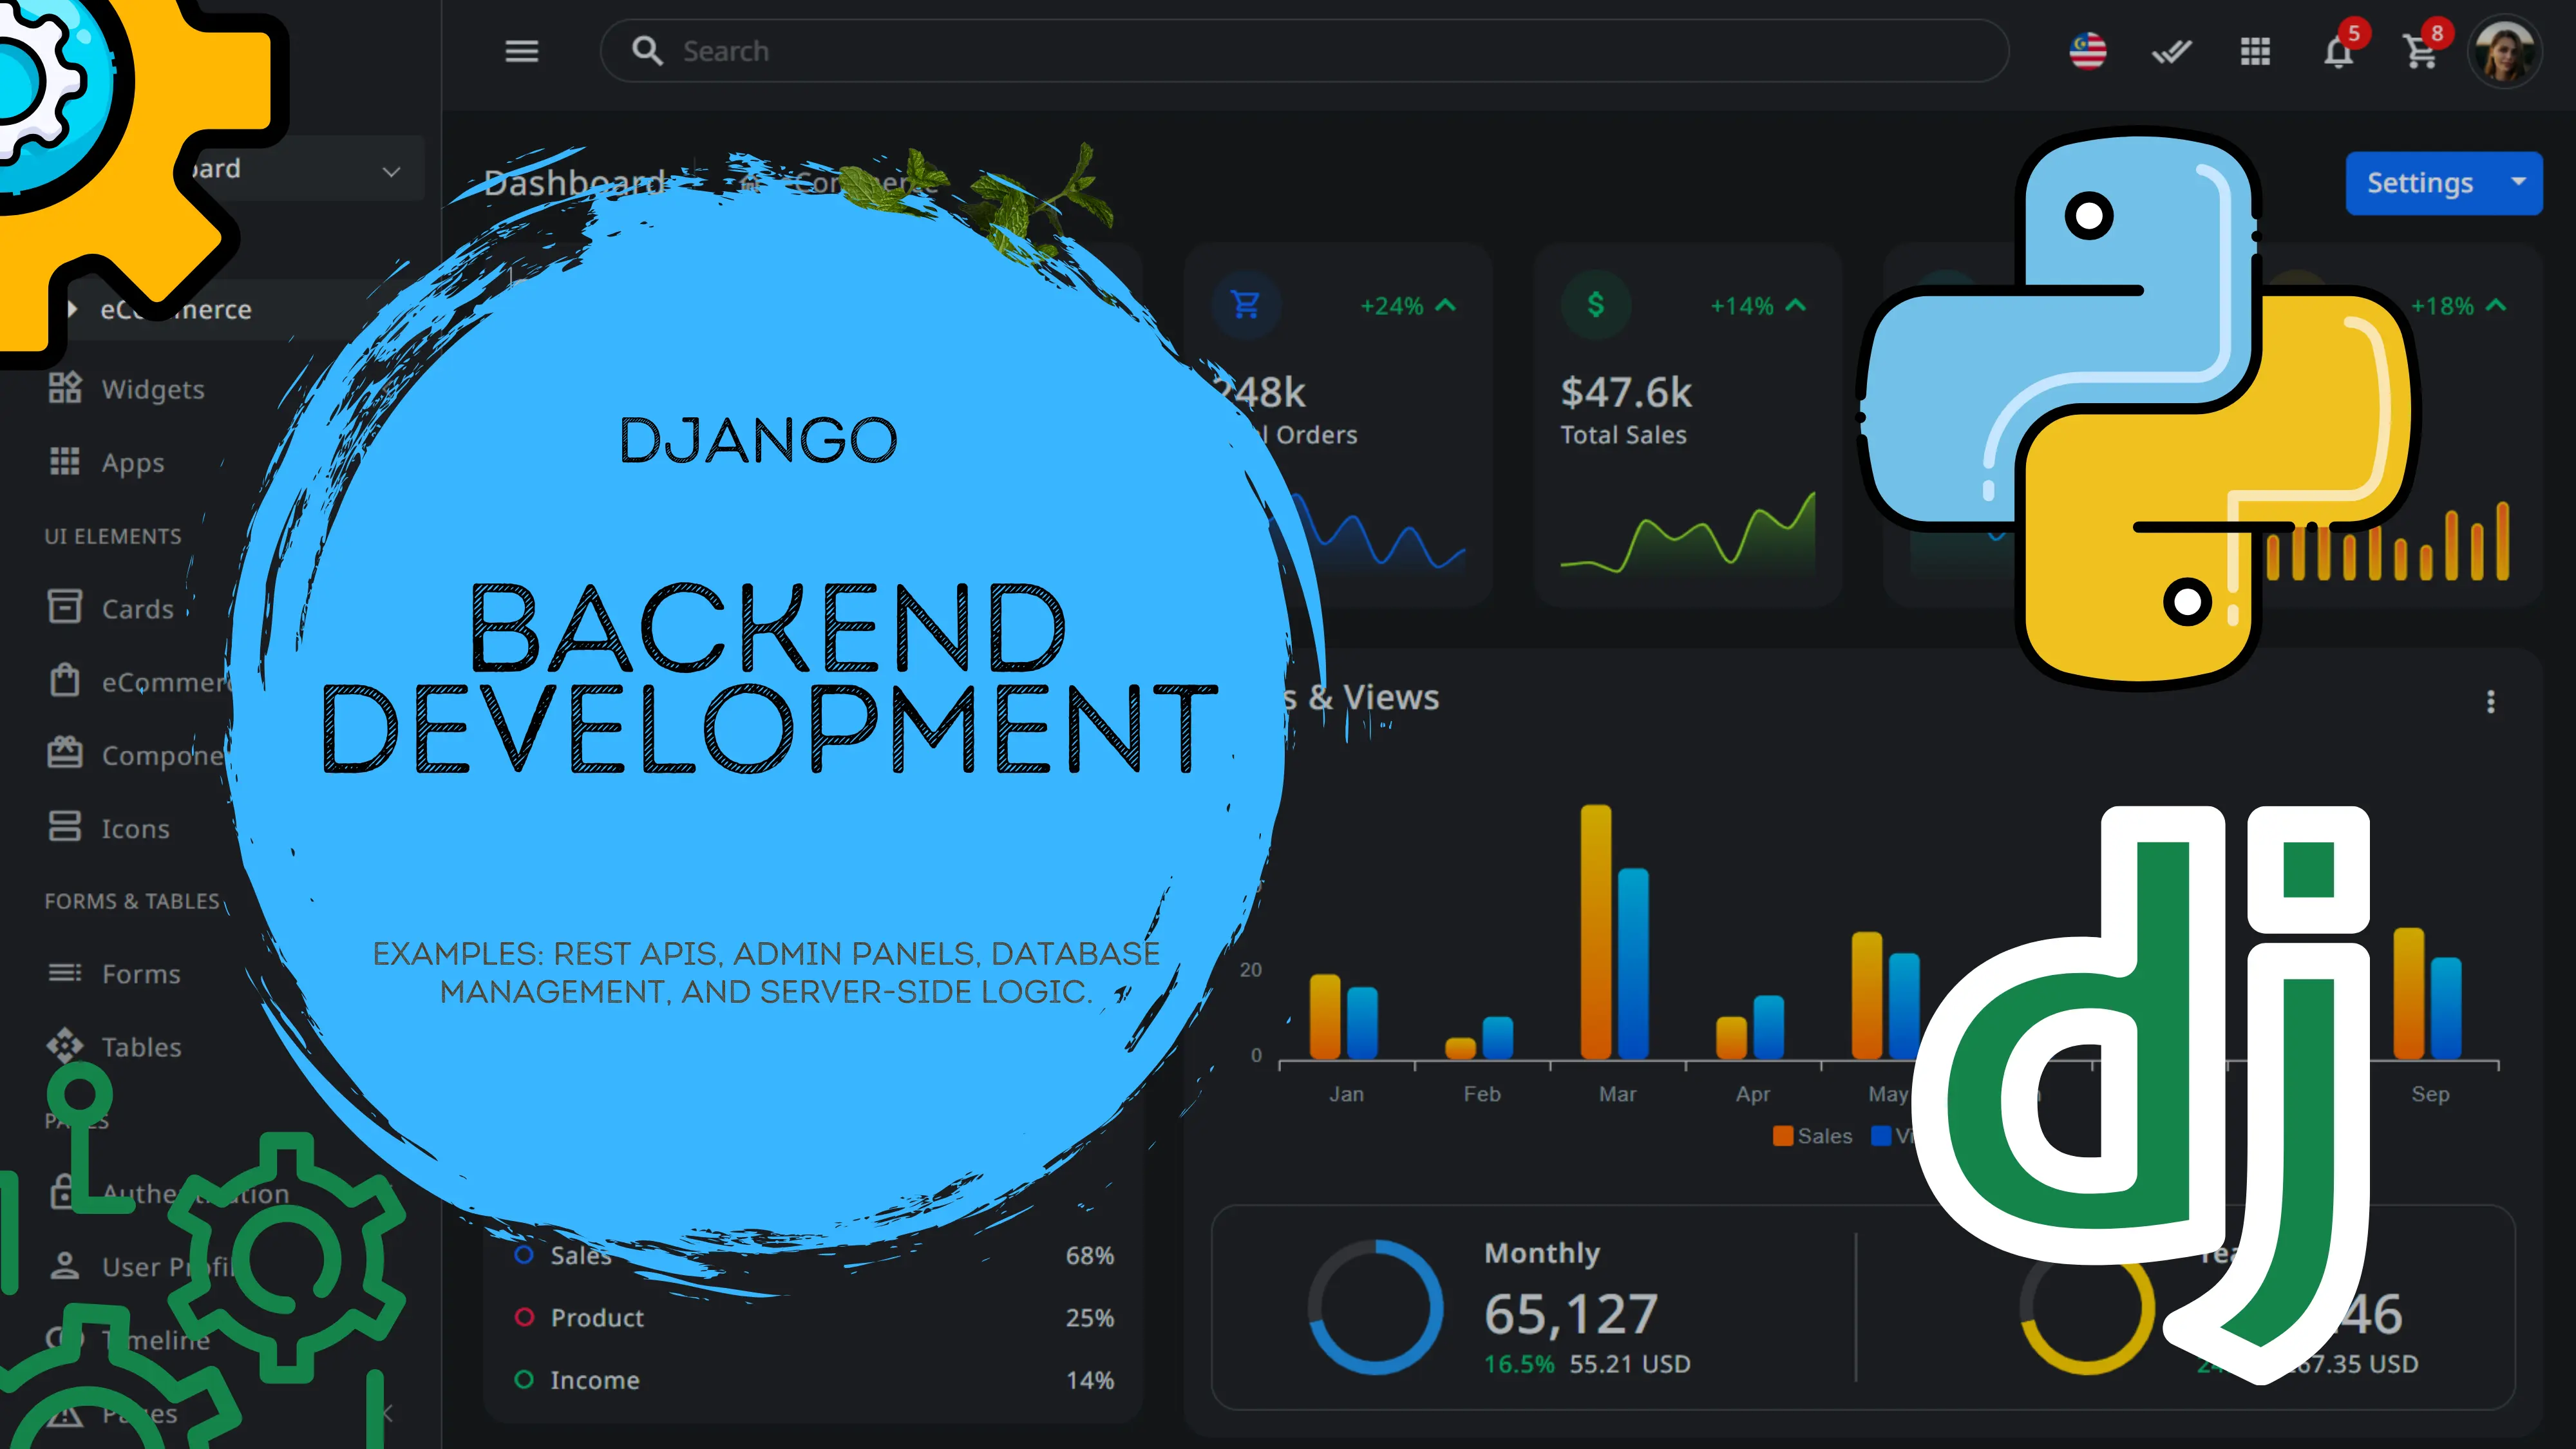Focus the Search input field
Viewport: 2576px width, 1449px height.
point(1304,51)
